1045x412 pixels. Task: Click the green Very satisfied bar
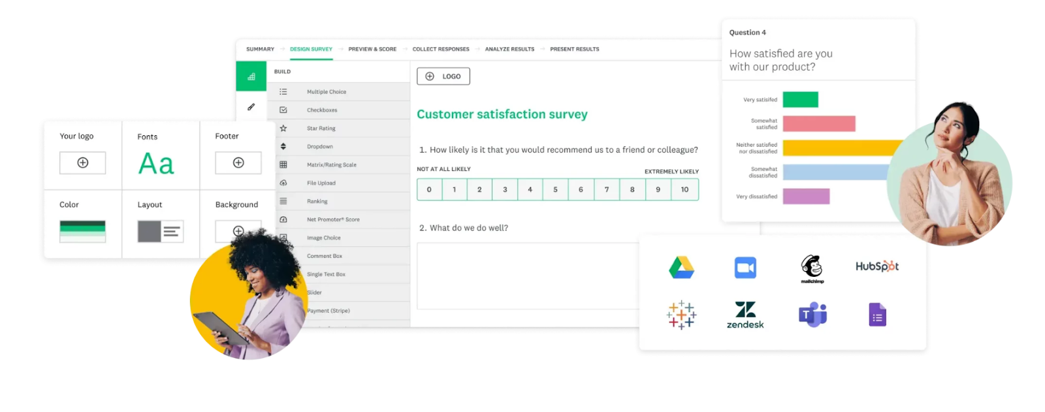[800, 99]
